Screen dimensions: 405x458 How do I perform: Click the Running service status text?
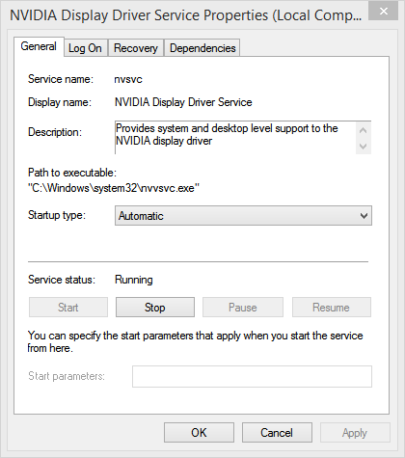[x=134, y=280]
